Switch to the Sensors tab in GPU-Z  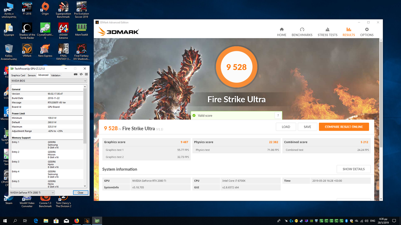[32, 75]
